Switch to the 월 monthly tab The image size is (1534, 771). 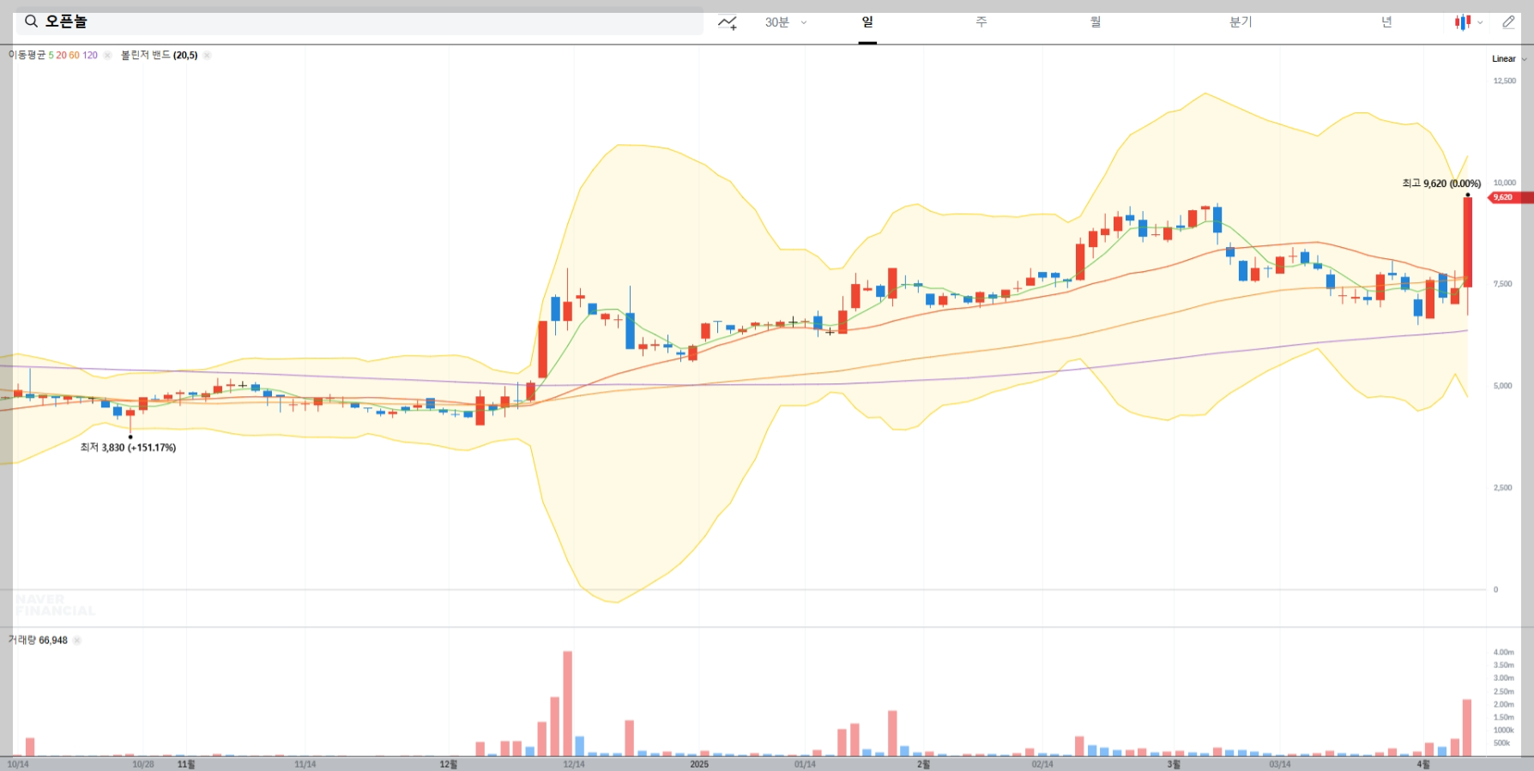pyautogui.click(x=1096, y=22)
